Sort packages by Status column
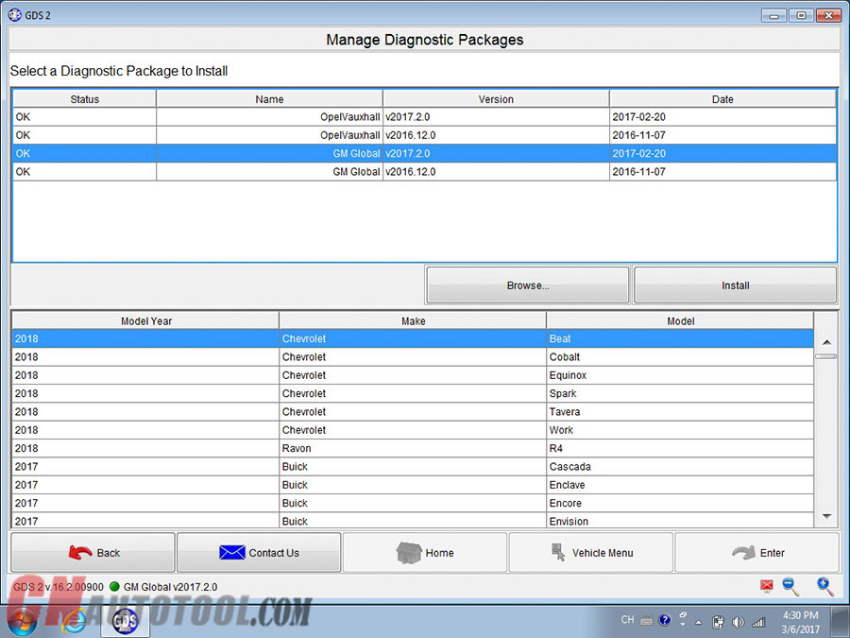This screenshot has width=850, height=638. pos(85,98)
